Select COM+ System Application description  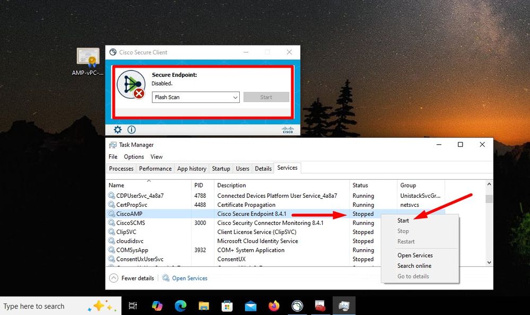(x=251, y=250)
